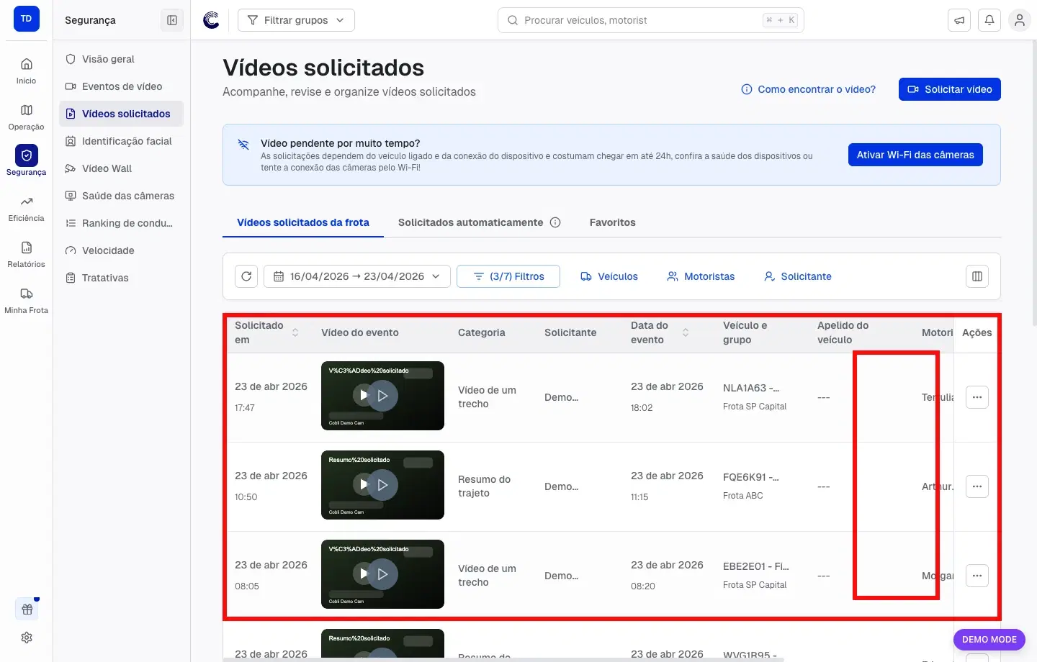Sort by Data do evento column

pyautogui.click(x=686, y=332)
